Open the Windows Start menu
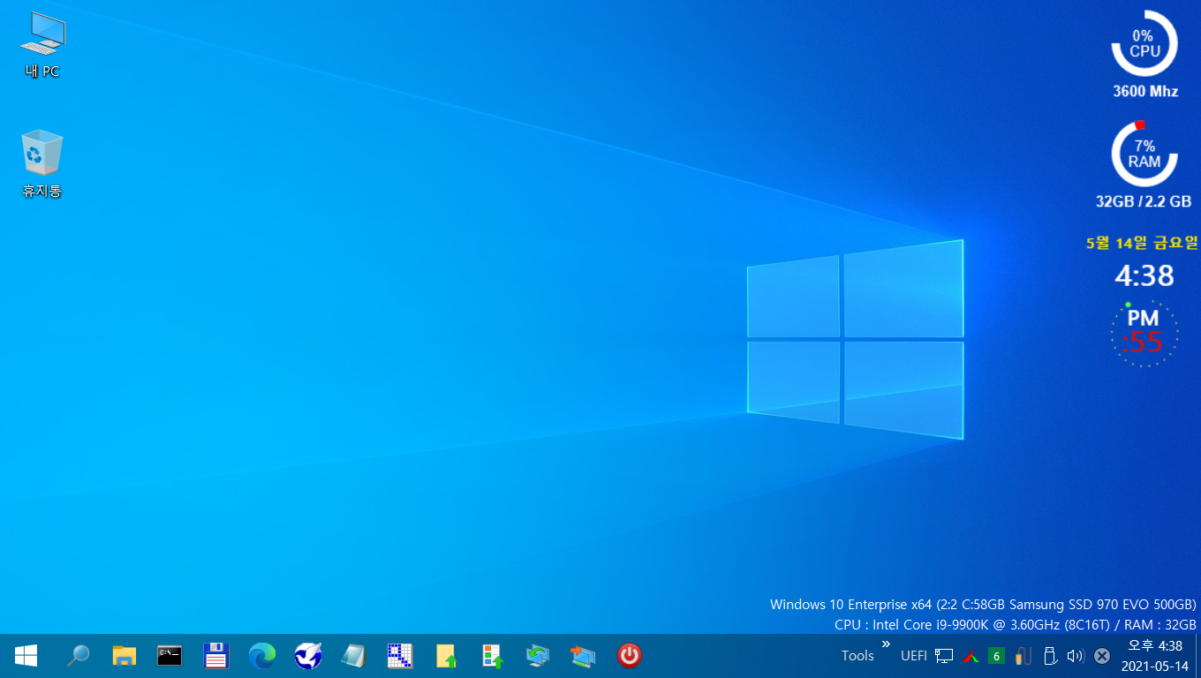 (26, 655)
